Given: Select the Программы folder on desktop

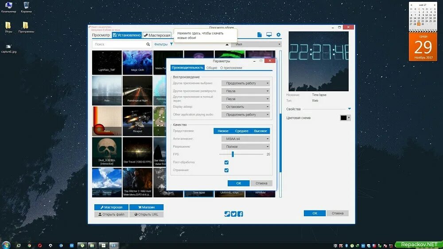Looking at the screenshot, I should (26, 27).
